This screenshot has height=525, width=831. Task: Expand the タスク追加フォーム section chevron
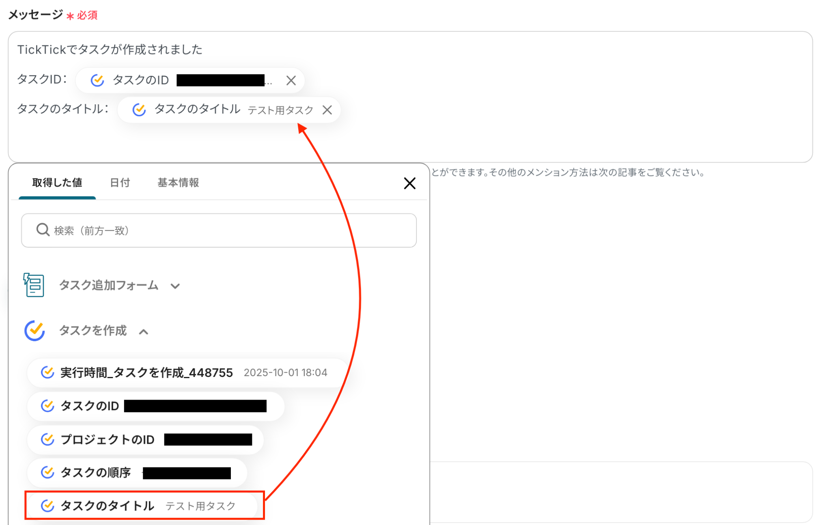pyautogui.click(x=175, y=286)
